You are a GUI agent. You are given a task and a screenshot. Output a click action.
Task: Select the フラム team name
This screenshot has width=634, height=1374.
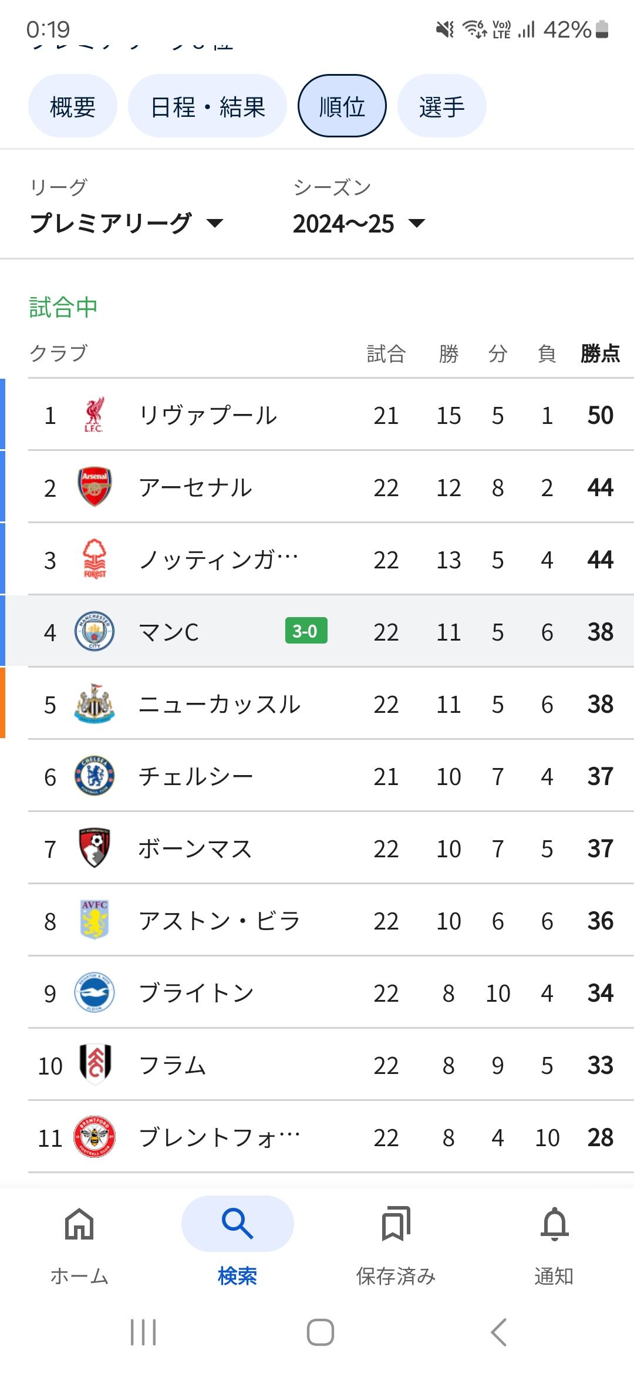(x=173, y=1065)
